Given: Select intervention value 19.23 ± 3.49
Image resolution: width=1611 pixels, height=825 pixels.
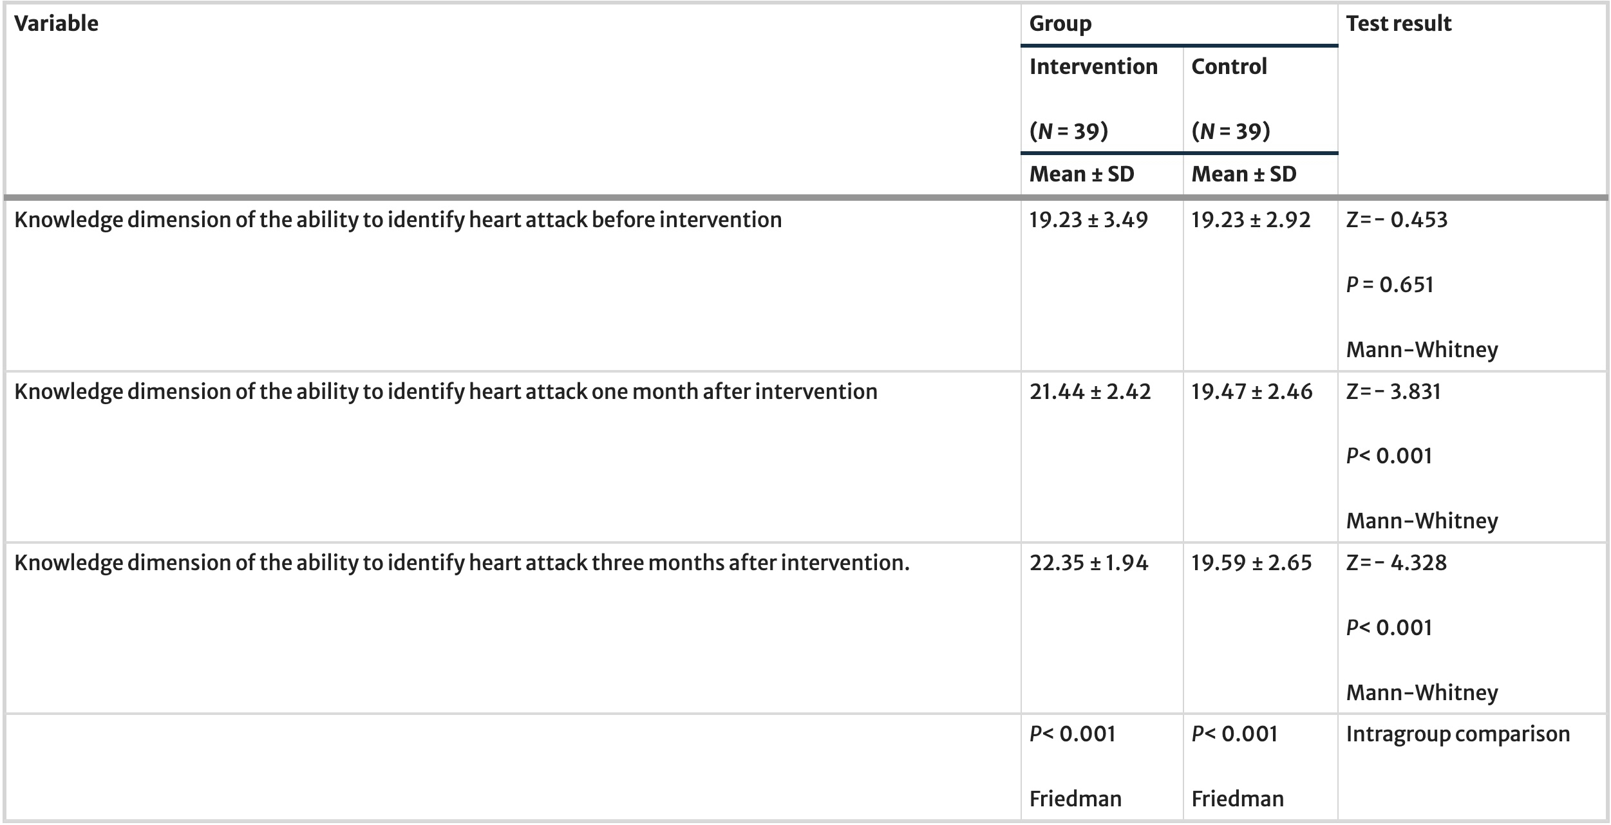Looking at the screenshot, I should [x=1088, y=220].
